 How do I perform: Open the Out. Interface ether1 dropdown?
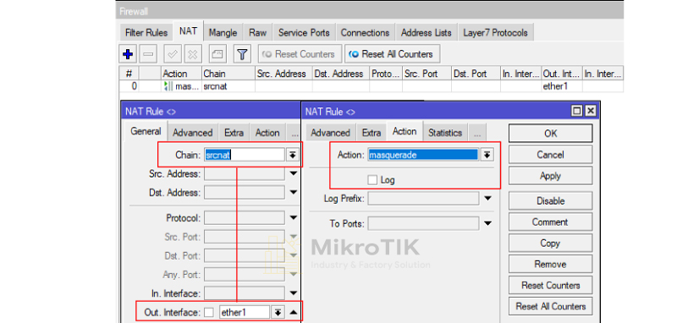[278, 312]
